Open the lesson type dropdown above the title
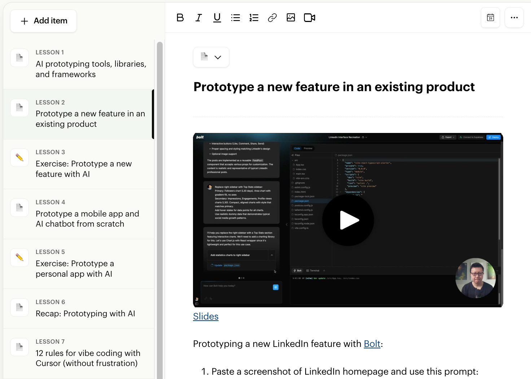This screenshot has width=531, height=379. pyautogui.click(x=211, y=57)
